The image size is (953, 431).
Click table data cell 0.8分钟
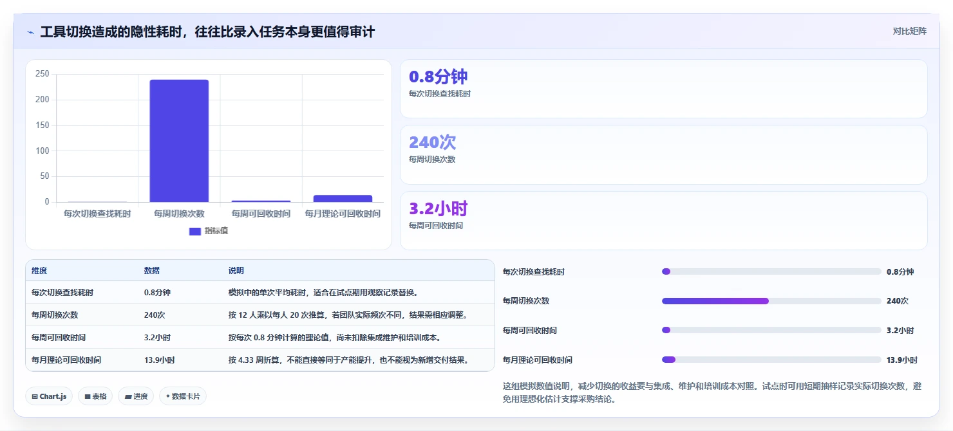[x=157, y=292]
